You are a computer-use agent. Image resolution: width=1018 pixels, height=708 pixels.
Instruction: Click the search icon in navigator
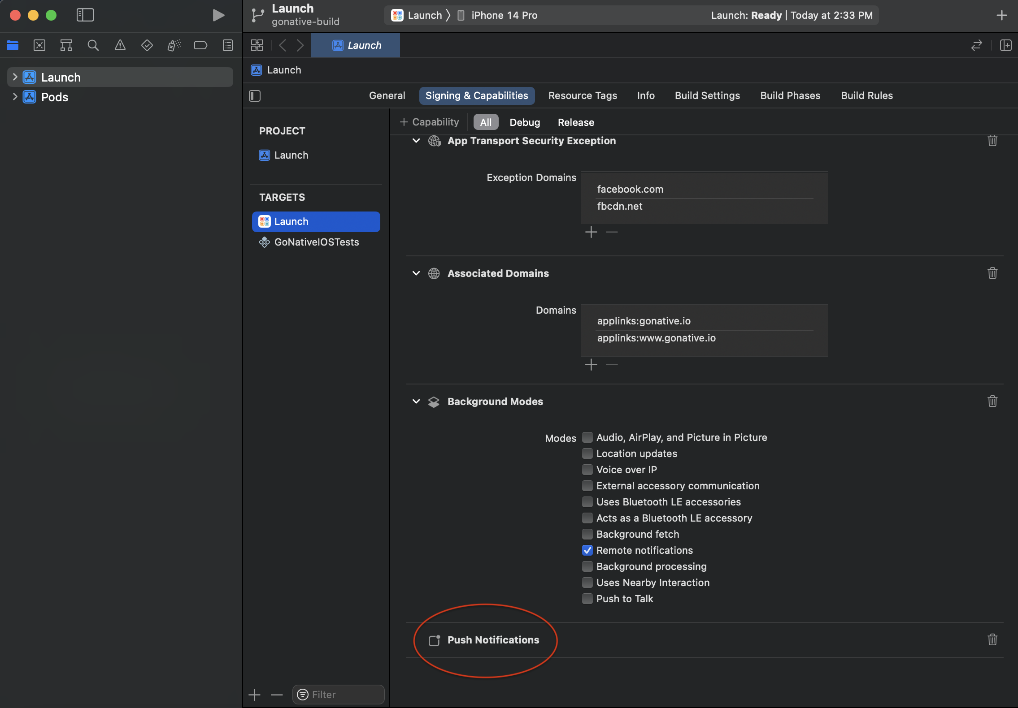point(92,45)
